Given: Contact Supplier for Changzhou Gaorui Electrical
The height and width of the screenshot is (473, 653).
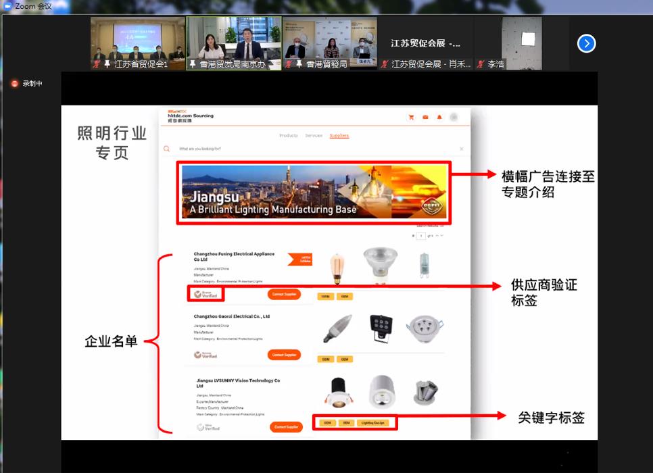Looking at the screenshot, I should (284, 355).
